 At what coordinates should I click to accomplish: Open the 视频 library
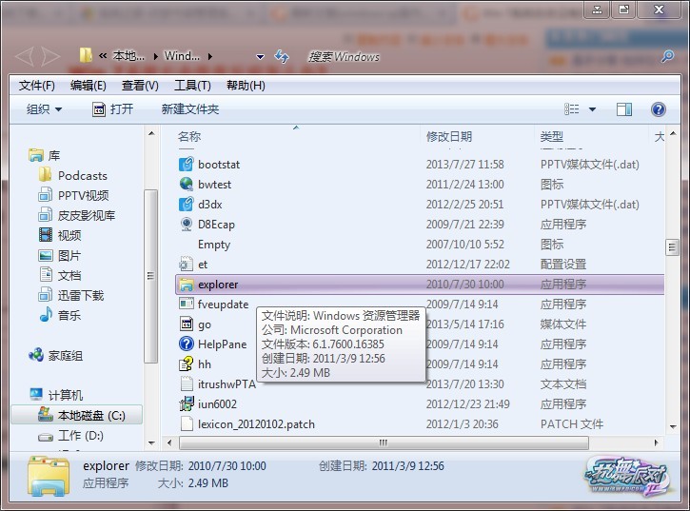60,235
